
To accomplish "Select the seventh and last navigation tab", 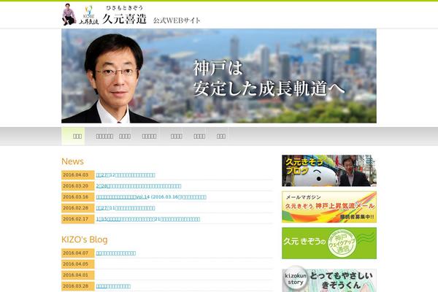I will coord(220,136).
